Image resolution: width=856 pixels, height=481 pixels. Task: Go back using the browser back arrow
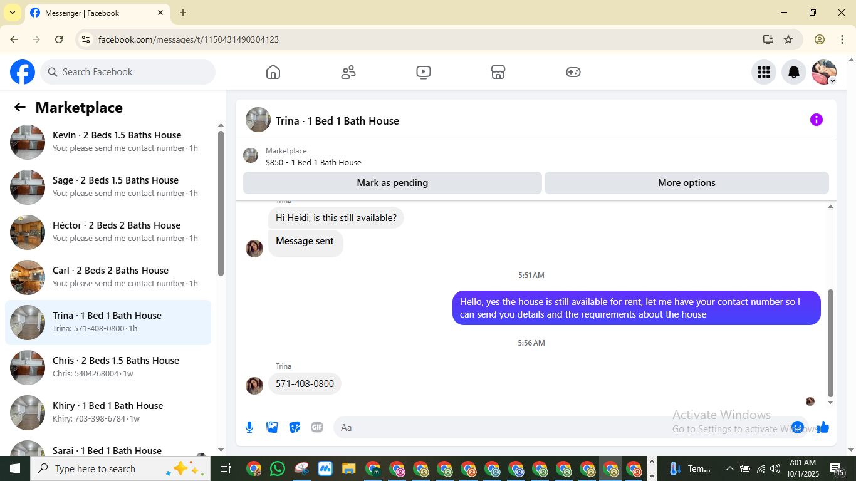14,39
